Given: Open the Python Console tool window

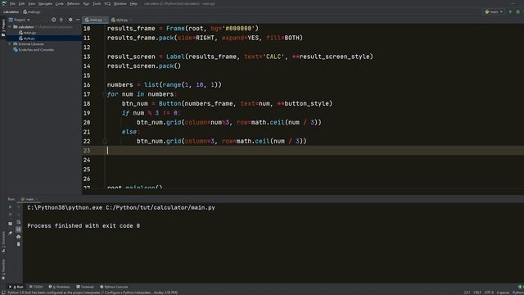Looking at the screenshot, I should pyautogui.click(x=114, y=287).
